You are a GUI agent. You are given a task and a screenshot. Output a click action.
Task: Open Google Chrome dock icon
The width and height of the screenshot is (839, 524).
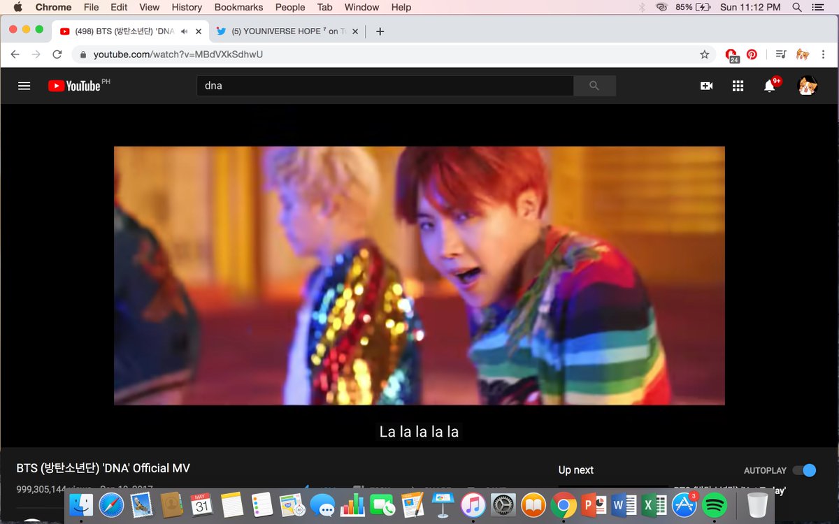[564, 504]
